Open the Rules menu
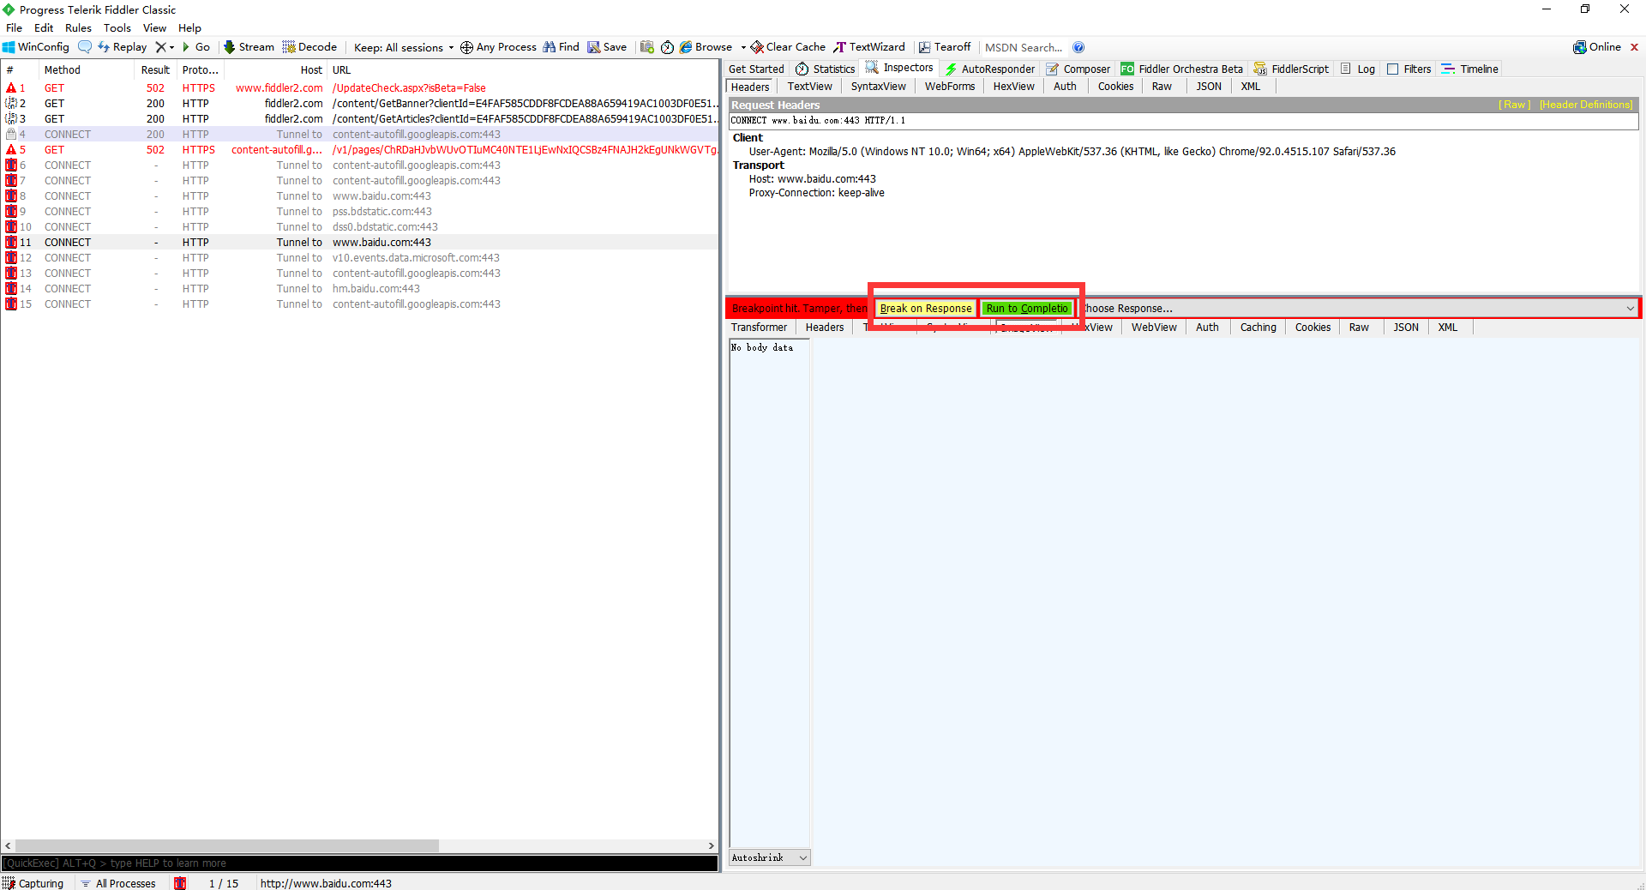The height and width of the screenshot is (890, 1646). tap(78, 28)
